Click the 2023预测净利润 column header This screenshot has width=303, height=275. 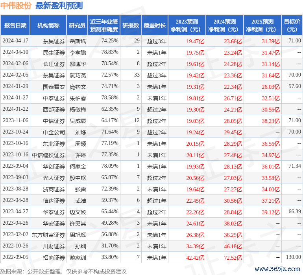coord(187,25)
